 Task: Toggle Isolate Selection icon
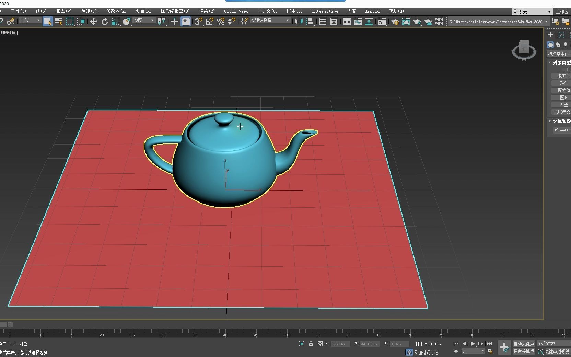point(302,344)
